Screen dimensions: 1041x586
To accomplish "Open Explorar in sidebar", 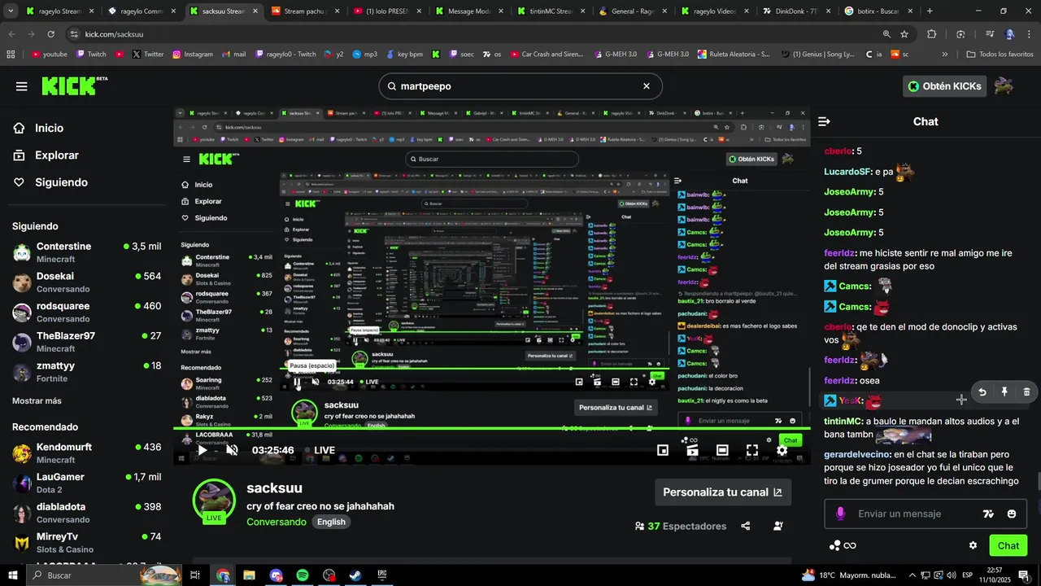I will pos(57,155).
